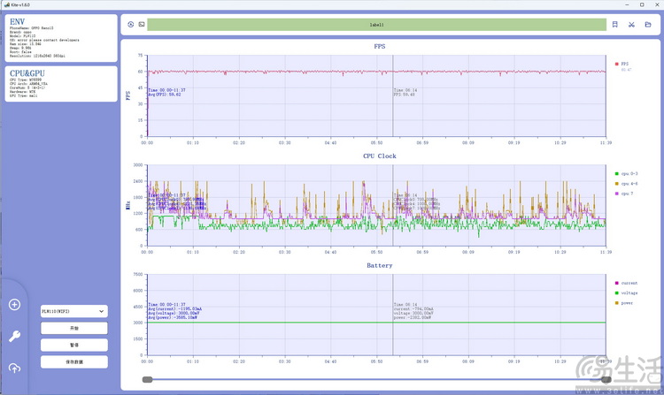Click the round record icon at toolbar left
664x395 pixels.
pos(131,25)
